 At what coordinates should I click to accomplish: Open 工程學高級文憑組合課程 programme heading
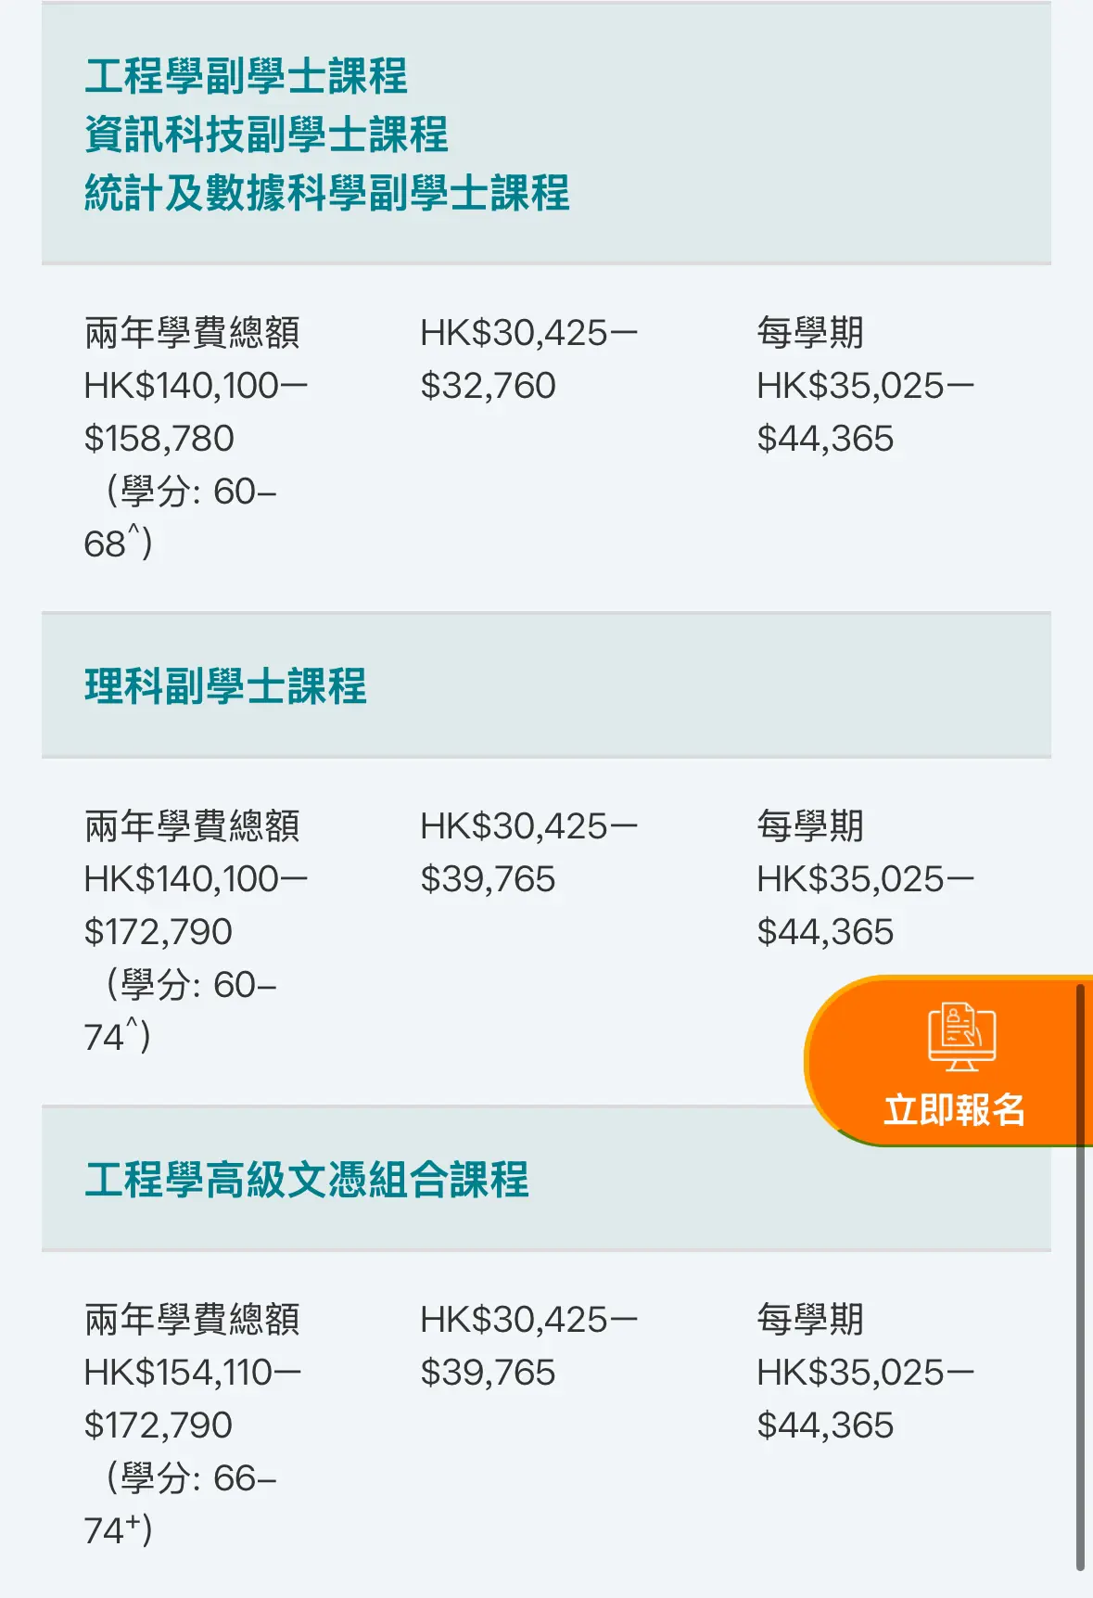[306, 1180]
